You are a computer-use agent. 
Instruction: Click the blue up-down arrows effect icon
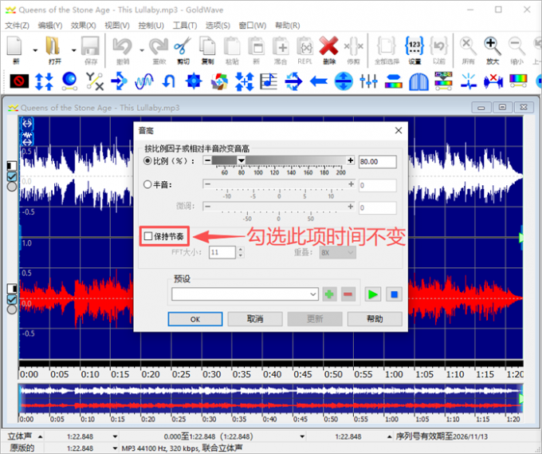(x=45, y=81)
